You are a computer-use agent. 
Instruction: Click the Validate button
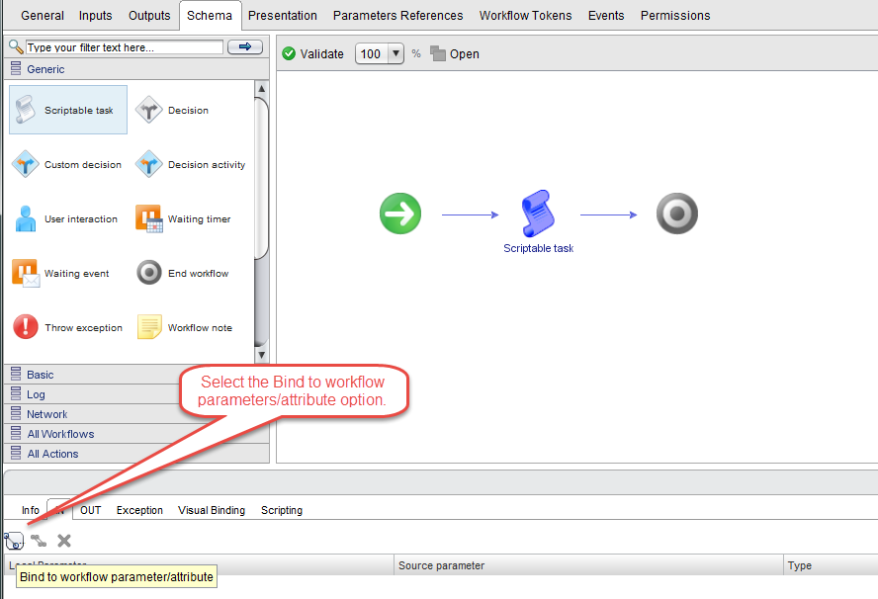click(312, 54)
